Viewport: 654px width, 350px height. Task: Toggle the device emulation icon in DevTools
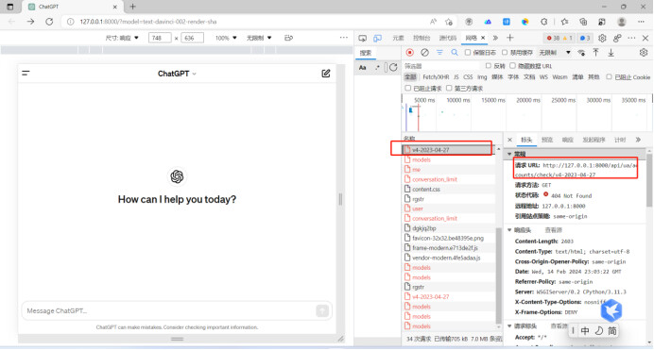[377, 38]
